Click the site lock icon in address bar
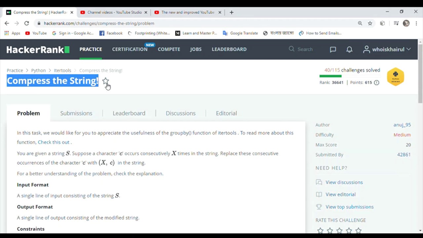The height and width of the screenshot is (238, 423). (39, 23)
